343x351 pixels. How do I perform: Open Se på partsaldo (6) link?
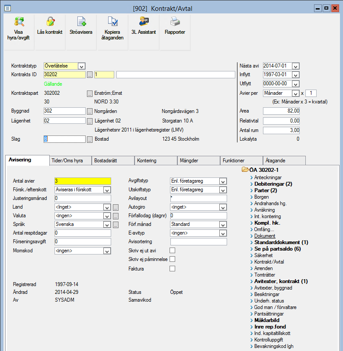click(277, 249)
